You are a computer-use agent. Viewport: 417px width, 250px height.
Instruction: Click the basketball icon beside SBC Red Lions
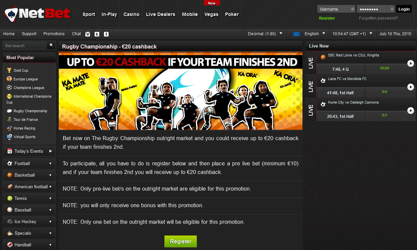point(323,57)
